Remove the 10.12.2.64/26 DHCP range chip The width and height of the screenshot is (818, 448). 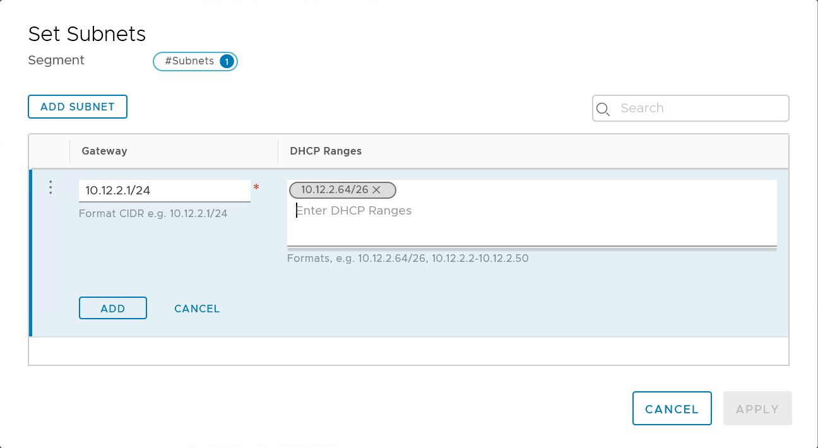pos(377,190)
